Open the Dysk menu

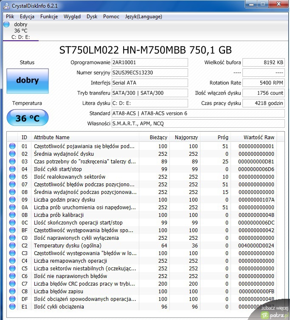point(92,17)
